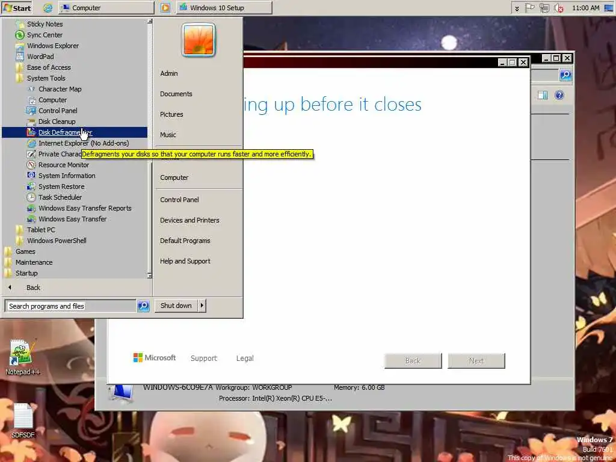Viewport: 616px width, 462px height.
Task: Click Back in All Programs list
Action: point(33,288)
